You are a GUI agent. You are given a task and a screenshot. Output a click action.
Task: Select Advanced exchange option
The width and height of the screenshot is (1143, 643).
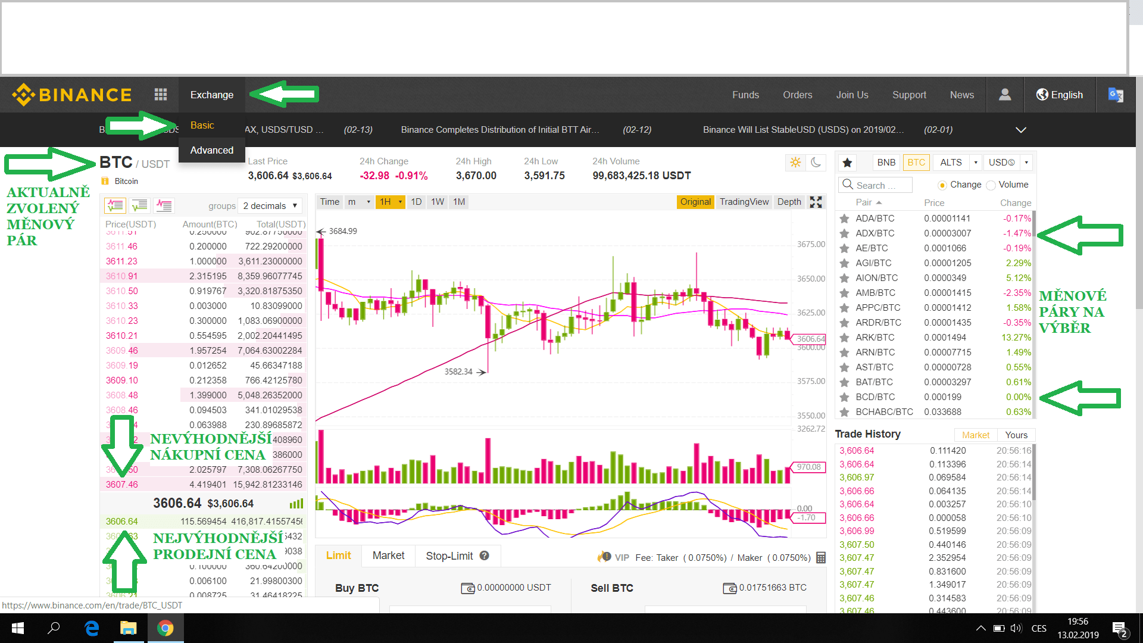tap(212, 150)
